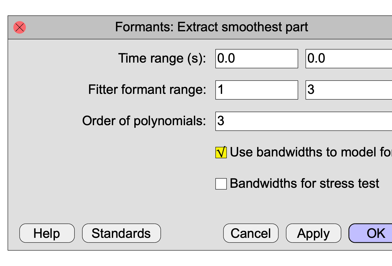Click the 'Order of polynomials:' label
The height and width of the screenshot is (266, 392).
click(x=144, y=121)
